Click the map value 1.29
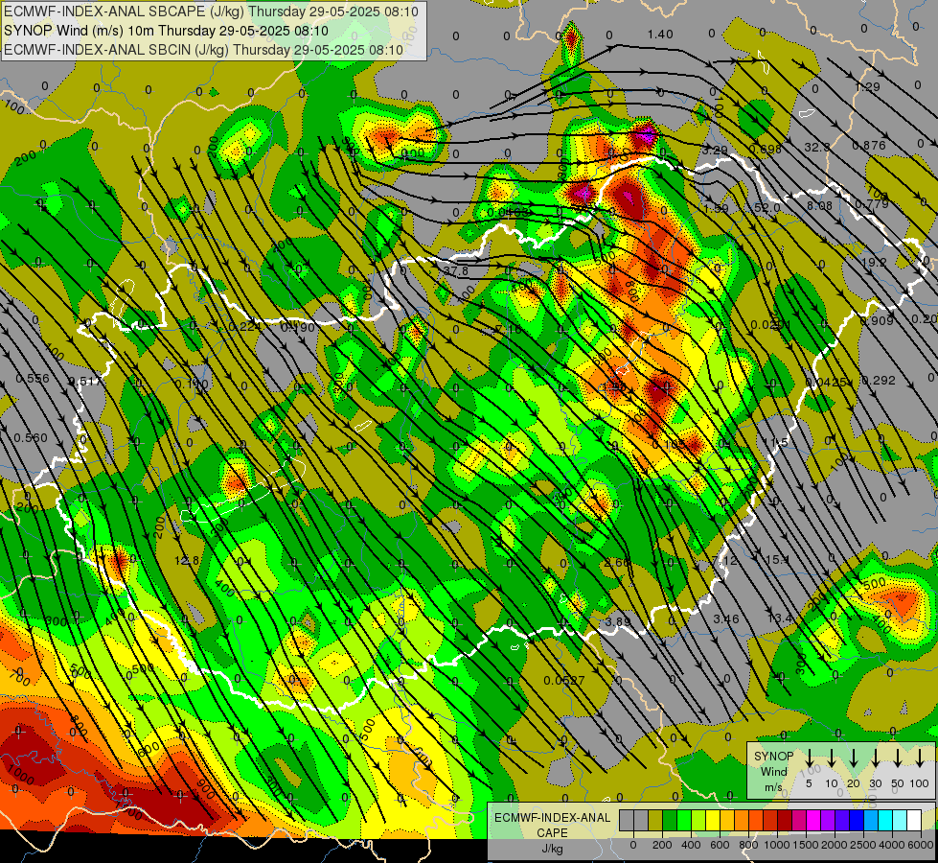 (x=867, y=87)
